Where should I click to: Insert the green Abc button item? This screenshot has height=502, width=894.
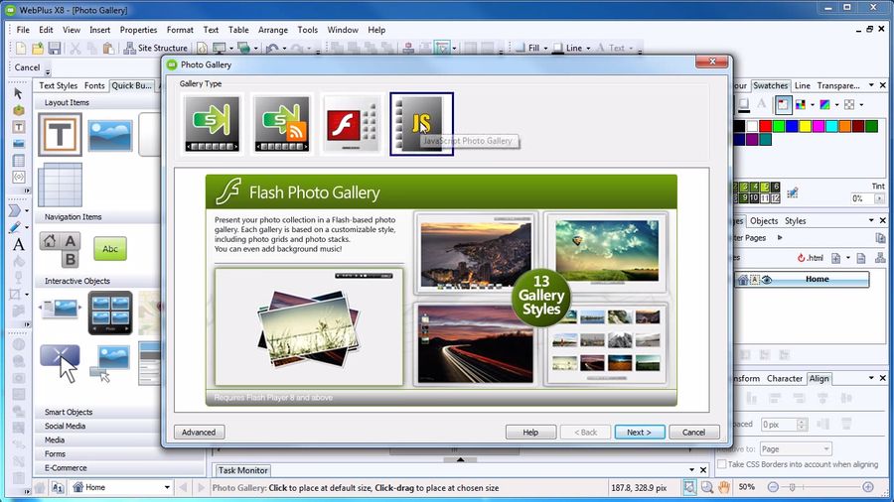point(110,249)
